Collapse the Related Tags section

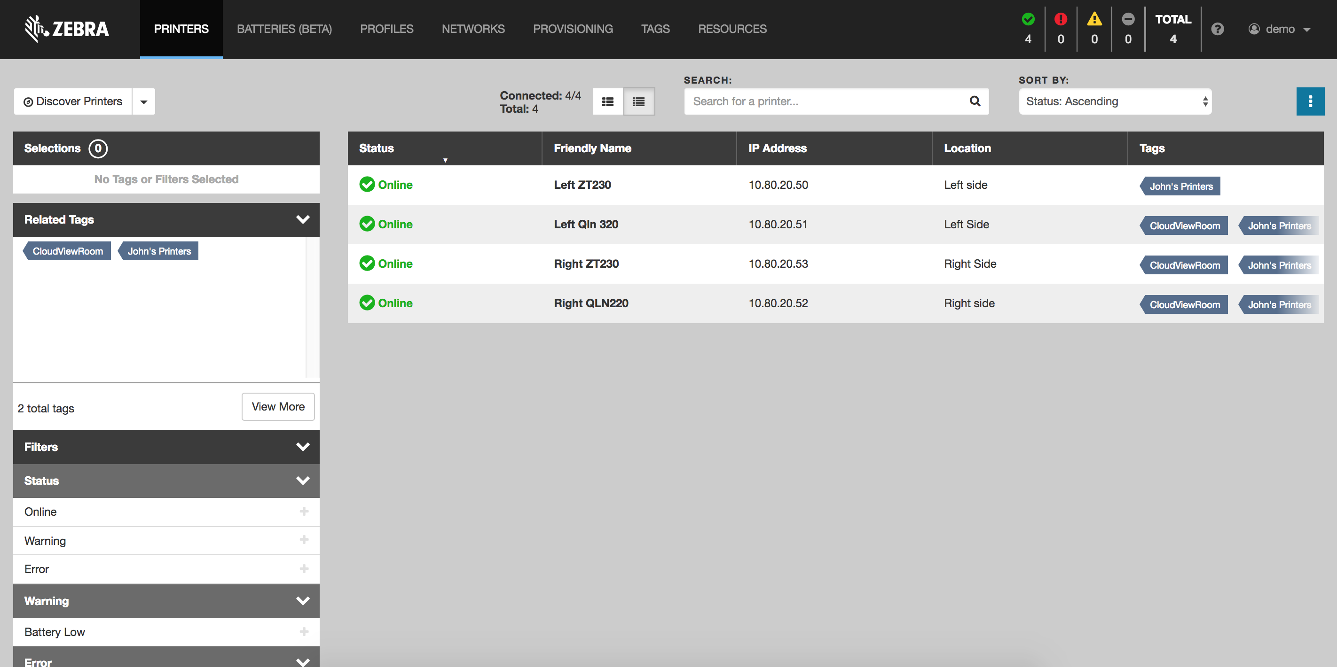303,219
